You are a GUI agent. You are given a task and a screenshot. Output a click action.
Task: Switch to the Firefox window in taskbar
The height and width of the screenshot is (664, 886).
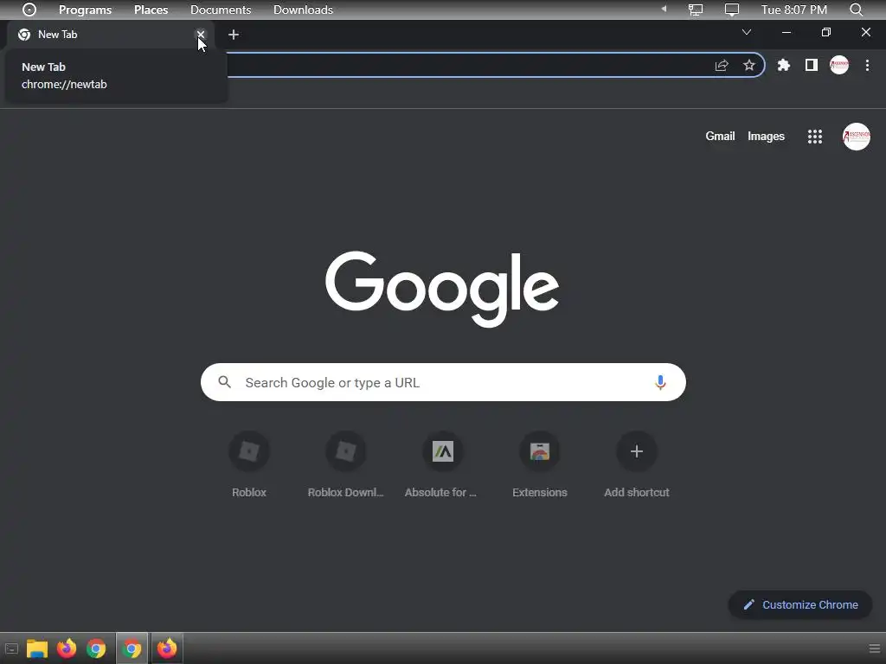pyautogui.click(x=167, y=648)
